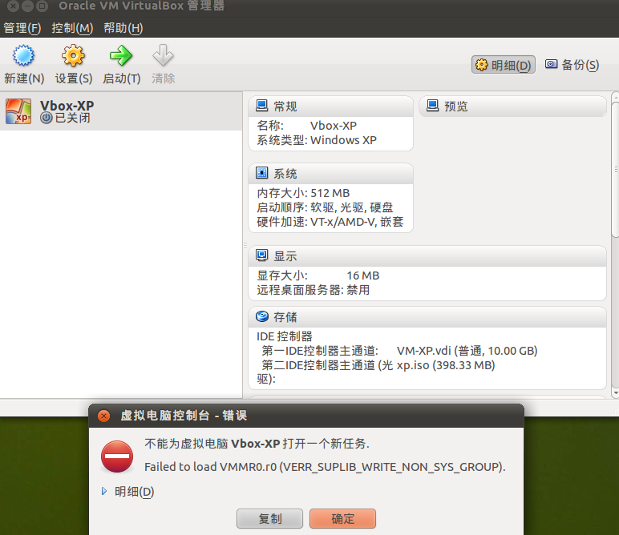This screenshot has width=619, height=535.
Task: Click the 复制 copy button
Action: click(269, 518)
